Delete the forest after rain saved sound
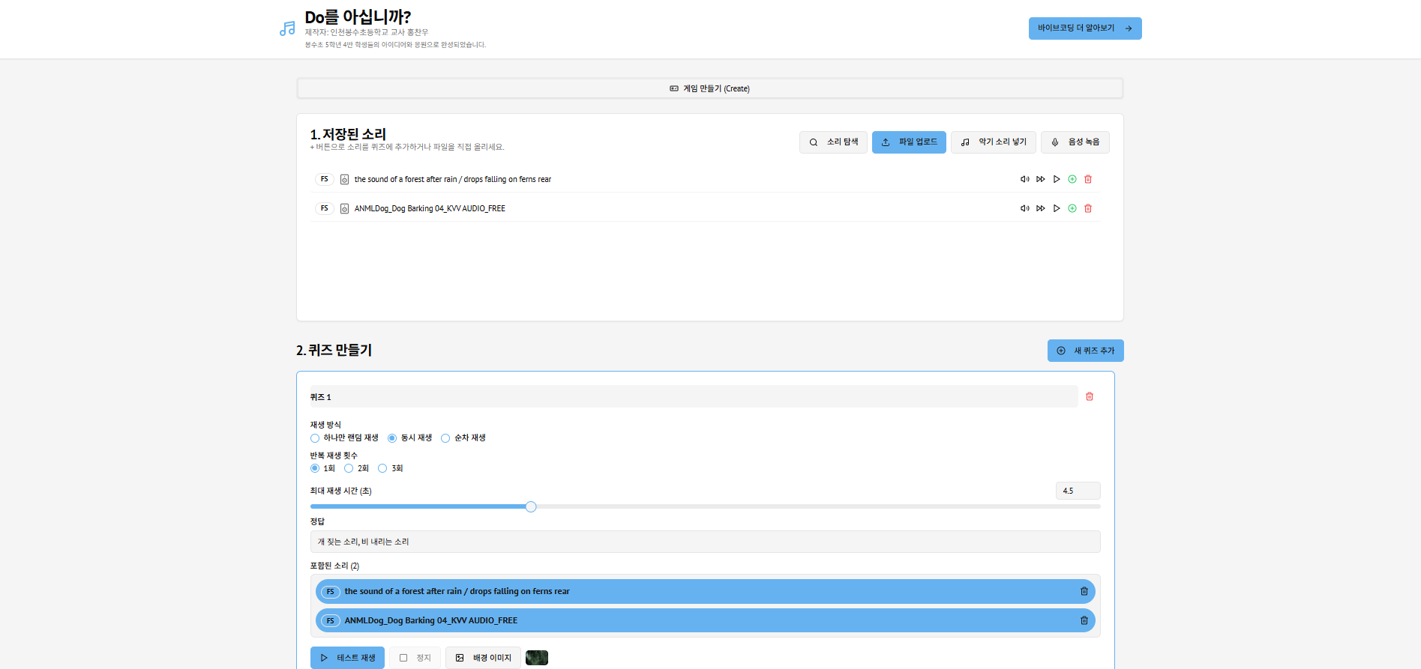This screenshot has height=669, width=1421. click(1088, 179)
